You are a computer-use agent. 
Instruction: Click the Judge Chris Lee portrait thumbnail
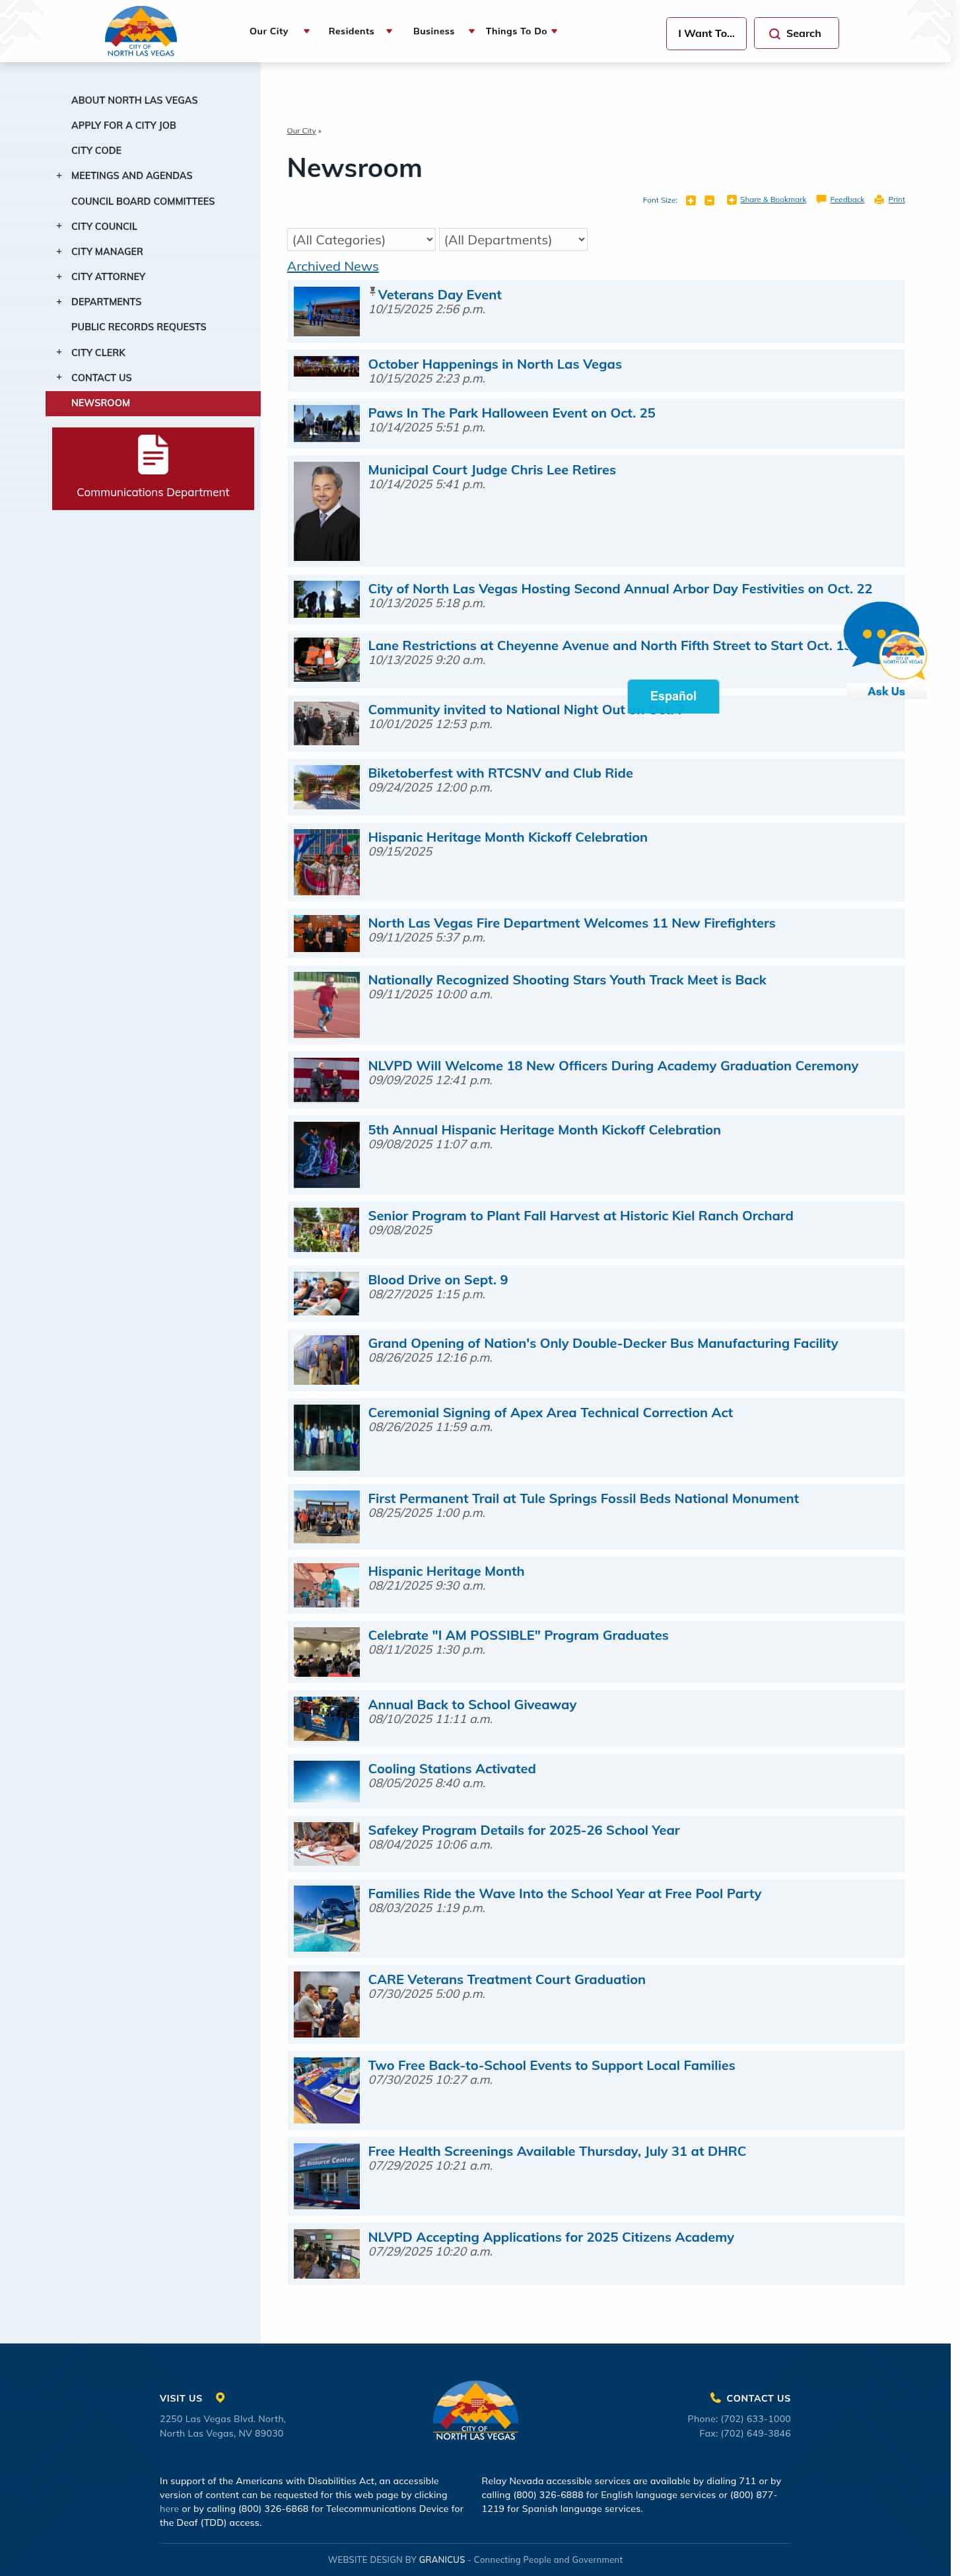(327, 511)
